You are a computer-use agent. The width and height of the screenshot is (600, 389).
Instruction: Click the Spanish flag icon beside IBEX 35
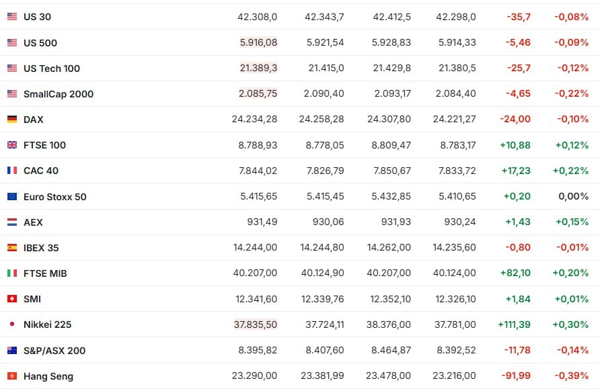pos(12,248)
